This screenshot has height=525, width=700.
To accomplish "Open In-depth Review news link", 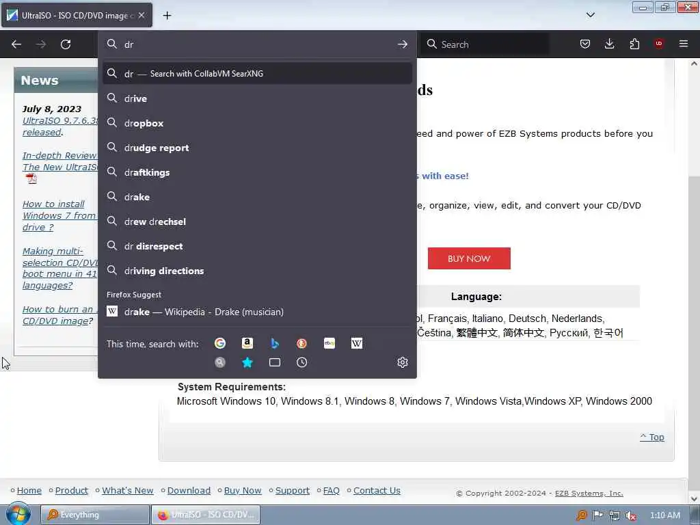I will [60, 161].
